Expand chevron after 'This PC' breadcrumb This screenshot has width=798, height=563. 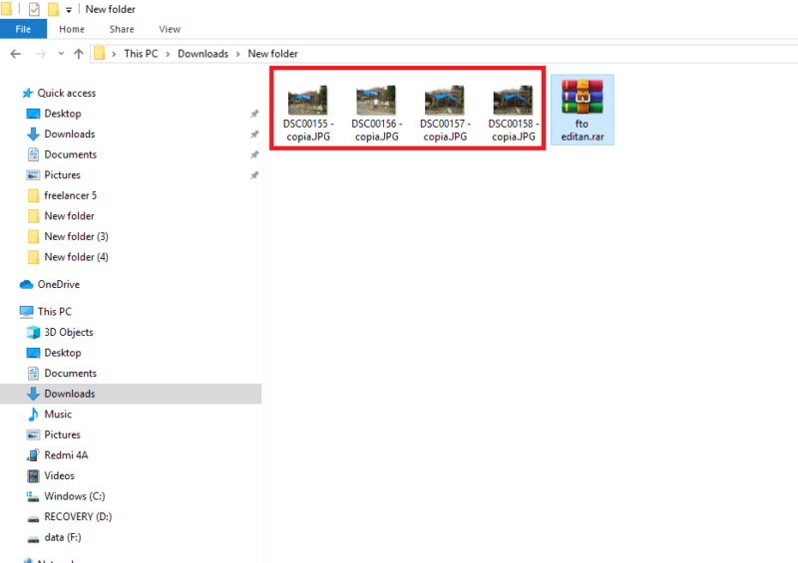pyautogui.click(x=168, y=54)
